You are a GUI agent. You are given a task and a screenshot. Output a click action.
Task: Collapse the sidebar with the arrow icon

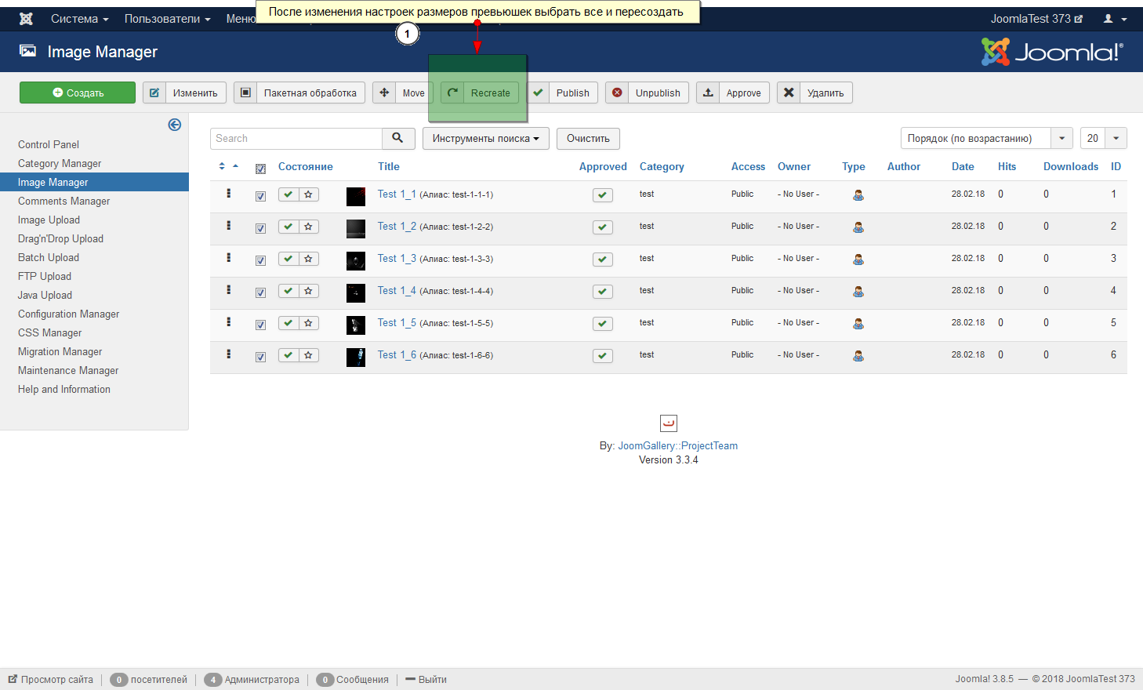(x=175, y=125)
